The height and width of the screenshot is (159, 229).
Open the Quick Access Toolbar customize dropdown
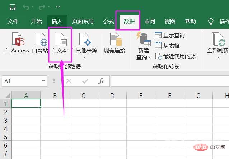59,7
